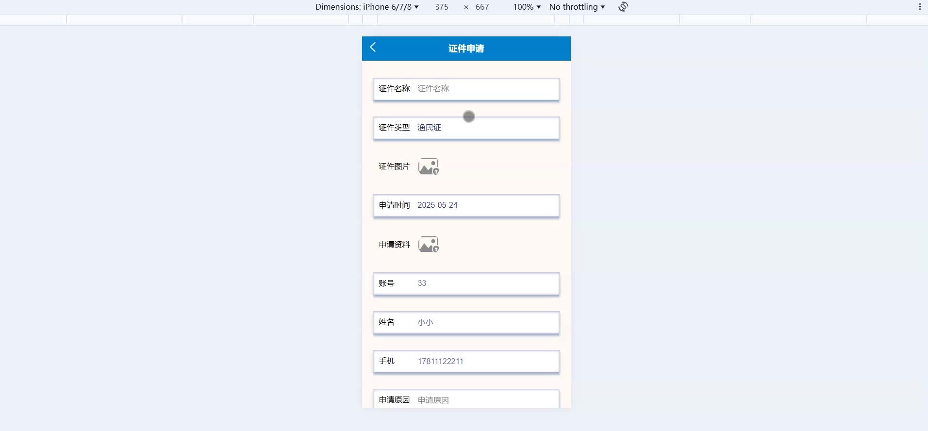Click the 证件图片 label
The width and height of the screenshot is (928, 431).
394,166
